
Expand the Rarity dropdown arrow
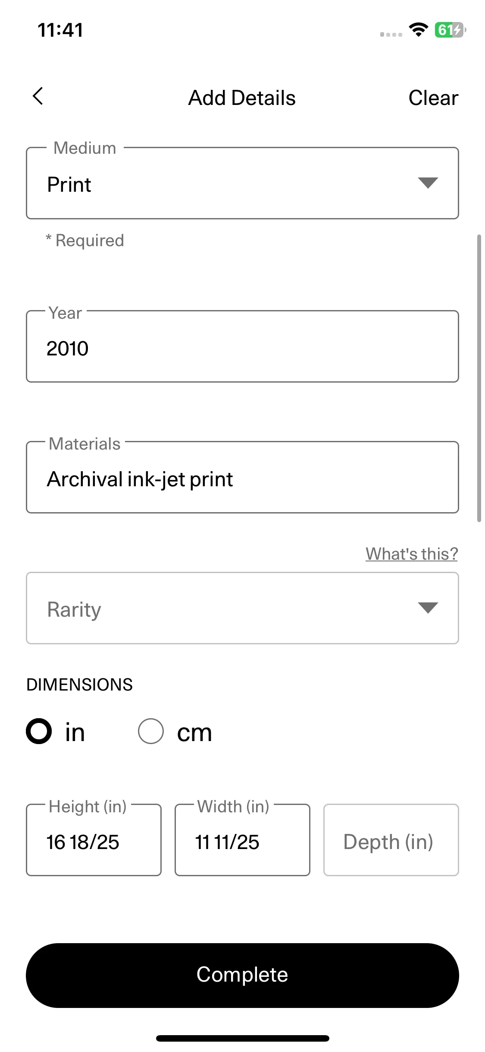(x=428, y=608)
